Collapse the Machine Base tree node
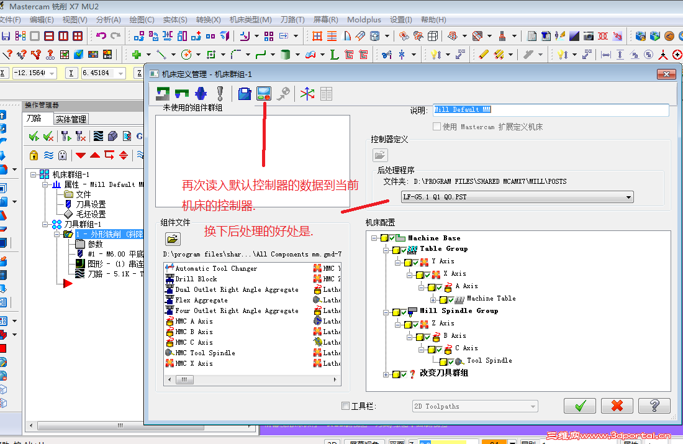The width and height of the screenshot is (683, 444). tap(374, 238)
